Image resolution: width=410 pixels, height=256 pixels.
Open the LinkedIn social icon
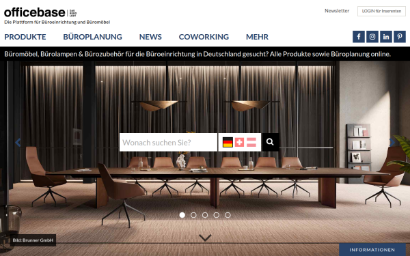tap(386, 37)
